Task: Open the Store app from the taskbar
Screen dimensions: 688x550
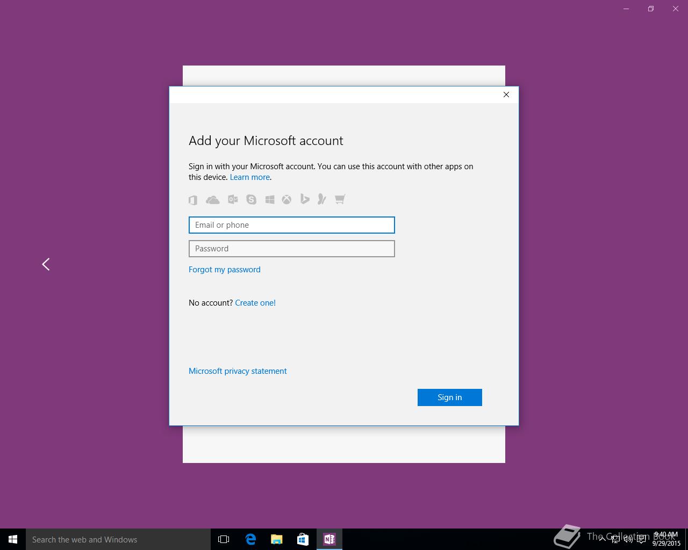Action: pyautogui.click(x=303, y=539)
